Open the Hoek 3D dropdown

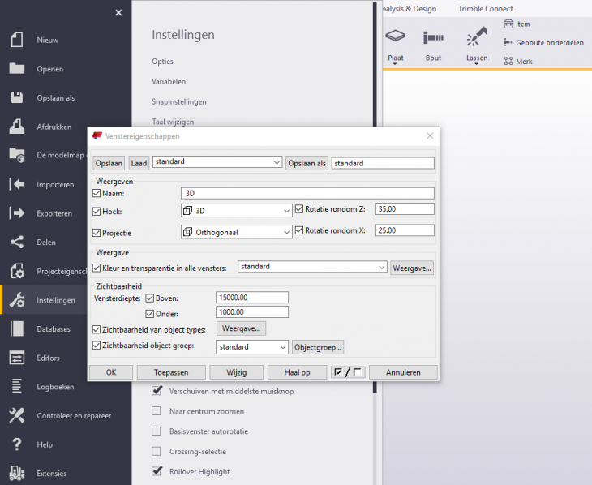236,211
